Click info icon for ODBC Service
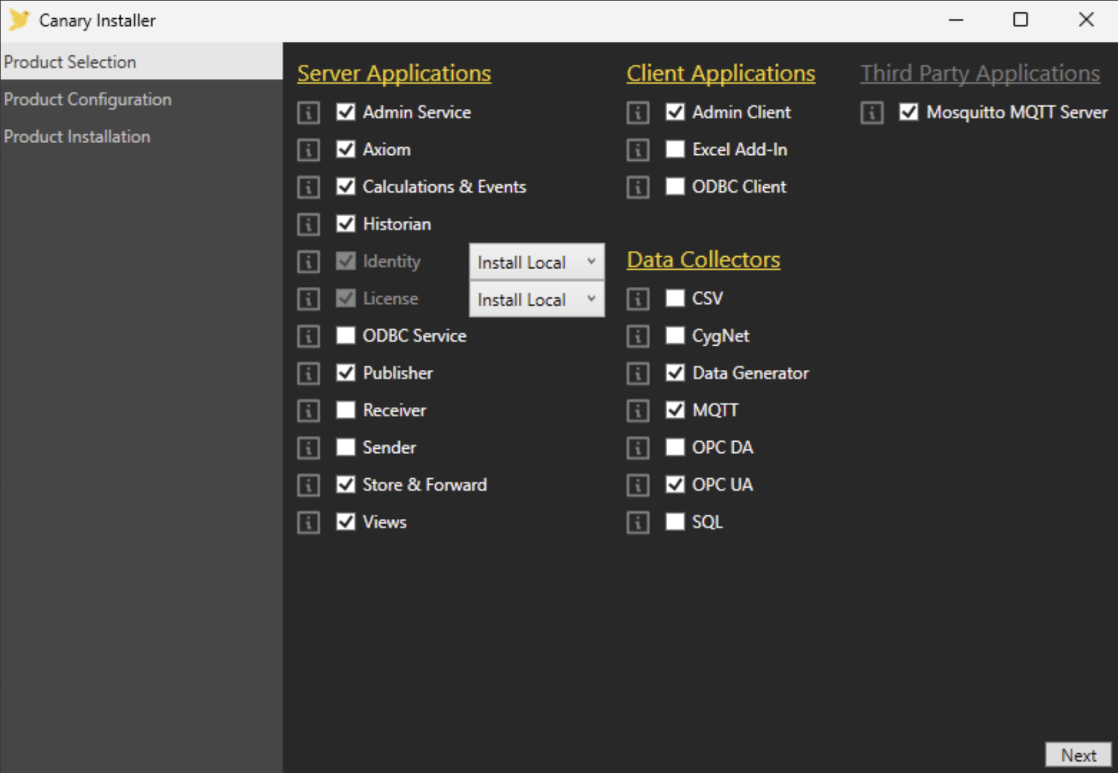The image size is (1118, 773). (308, 336)
